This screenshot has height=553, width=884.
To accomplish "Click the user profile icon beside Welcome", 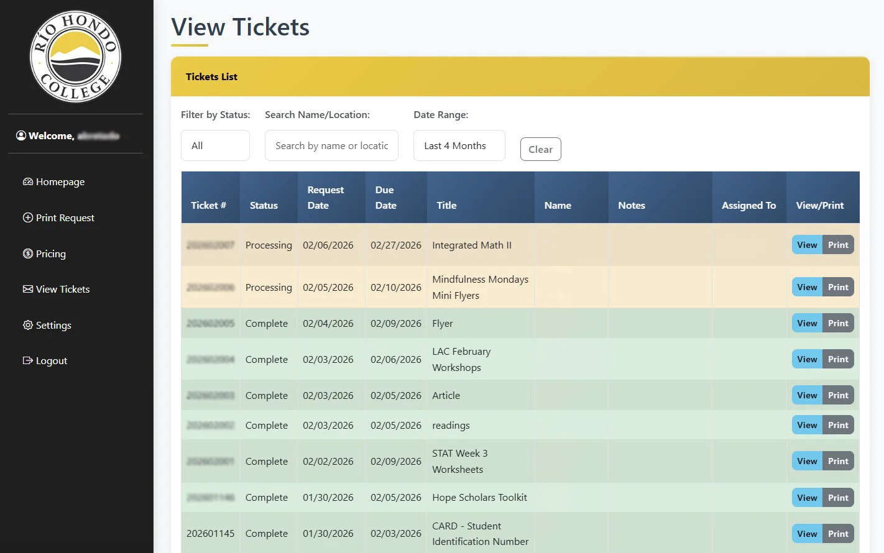I will pyautogui.click(x=21, y=135).
